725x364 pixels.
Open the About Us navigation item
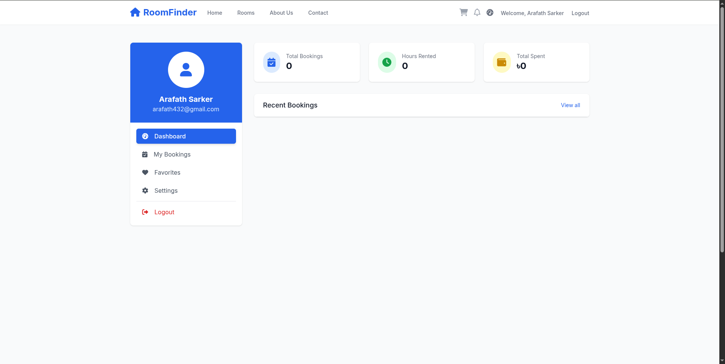point(281,12)
